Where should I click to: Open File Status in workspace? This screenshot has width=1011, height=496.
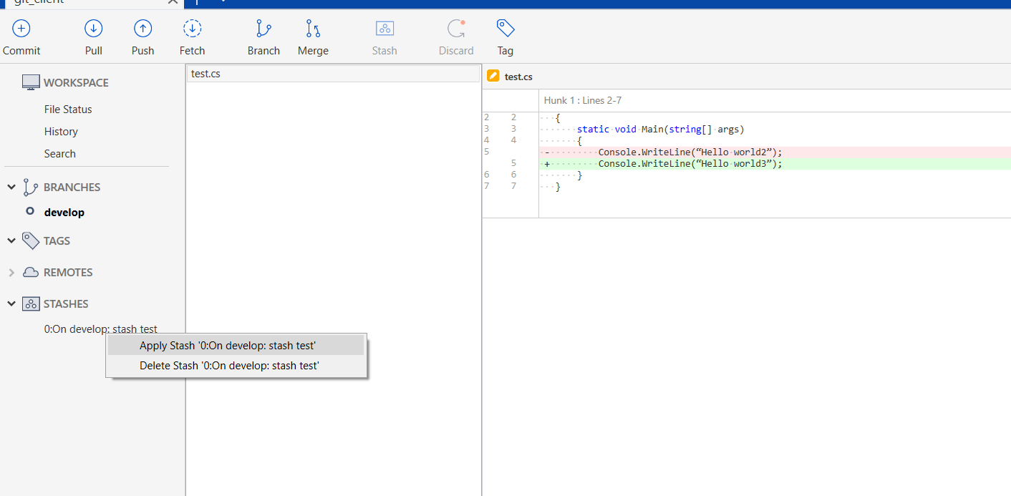68,110
